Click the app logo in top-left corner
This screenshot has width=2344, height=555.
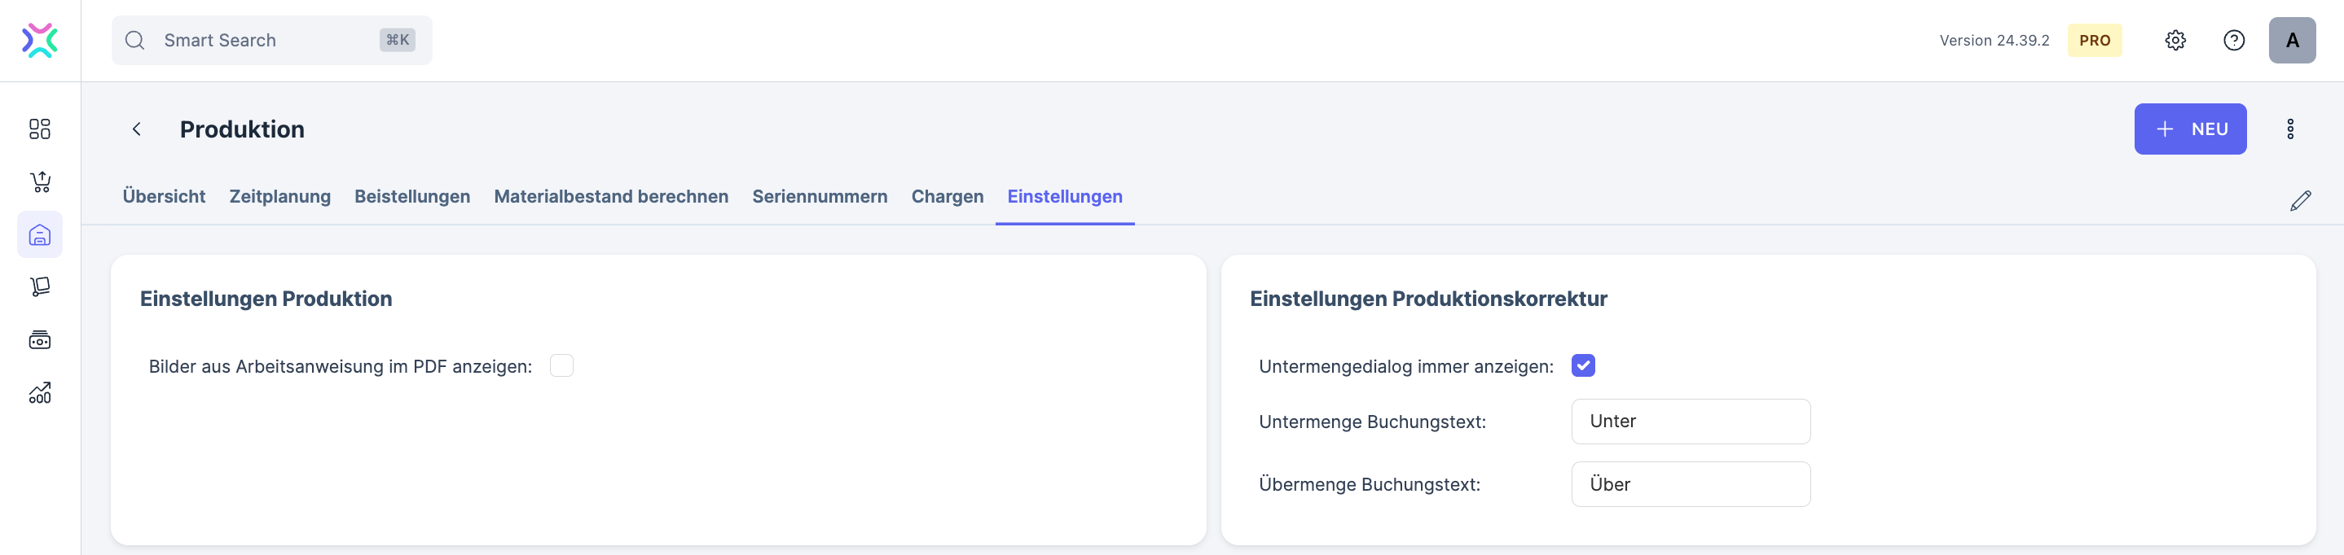point(40,41)
